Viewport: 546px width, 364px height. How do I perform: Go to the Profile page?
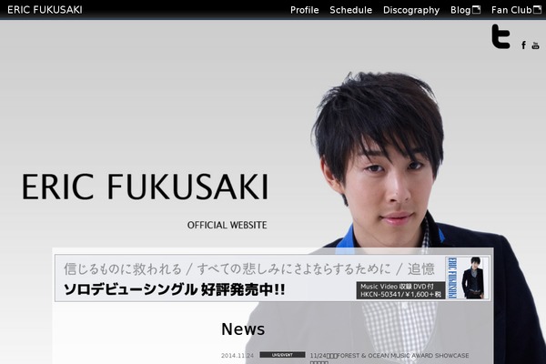[304, 10]
